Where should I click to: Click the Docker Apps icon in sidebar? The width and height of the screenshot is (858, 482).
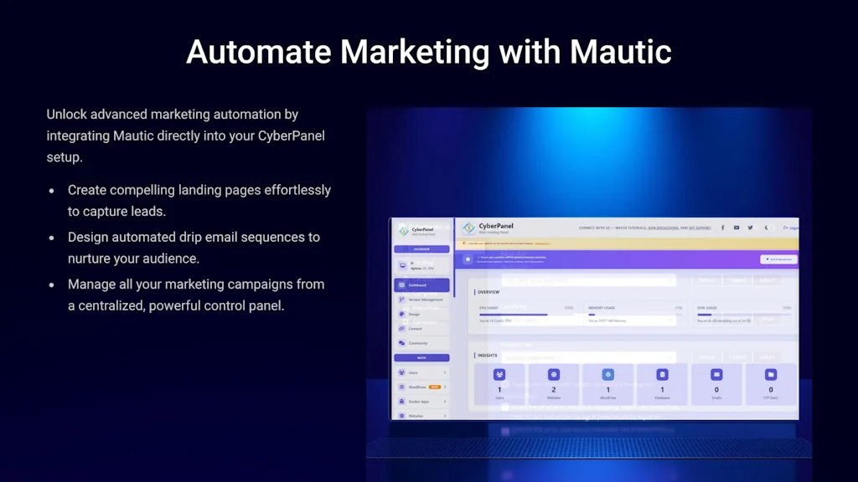[x=401, y=401]
